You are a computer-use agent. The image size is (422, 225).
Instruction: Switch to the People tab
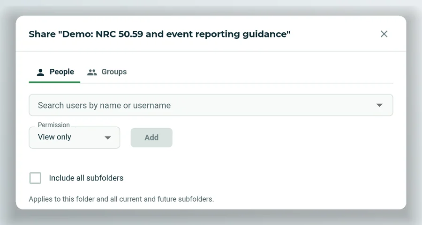tap(55, 72)
